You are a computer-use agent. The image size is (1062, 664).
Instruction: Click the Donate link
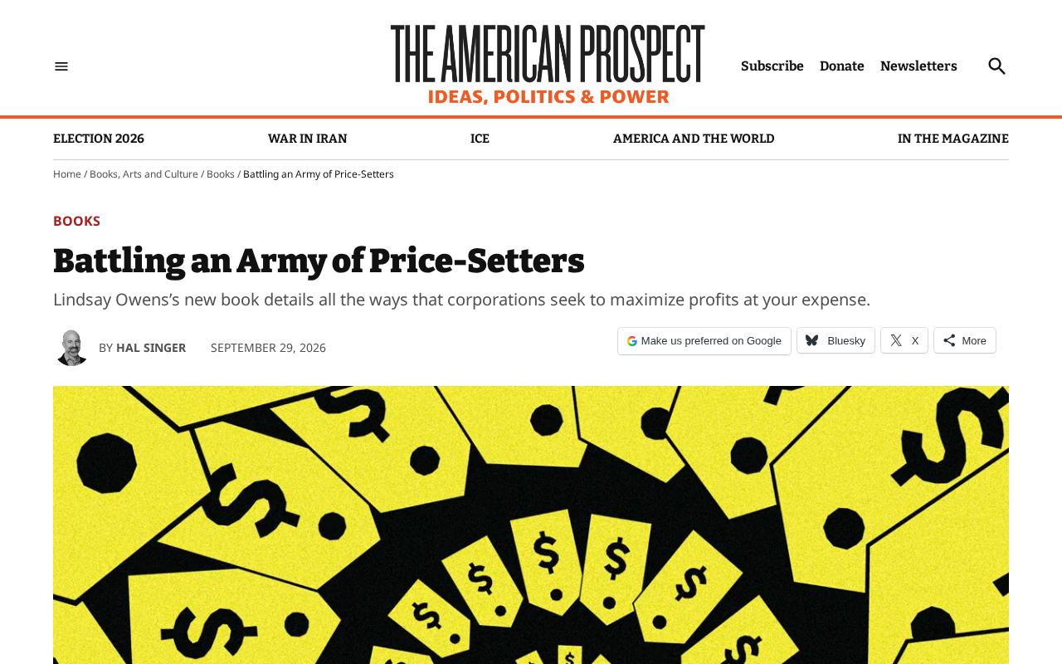click(842, 66)
